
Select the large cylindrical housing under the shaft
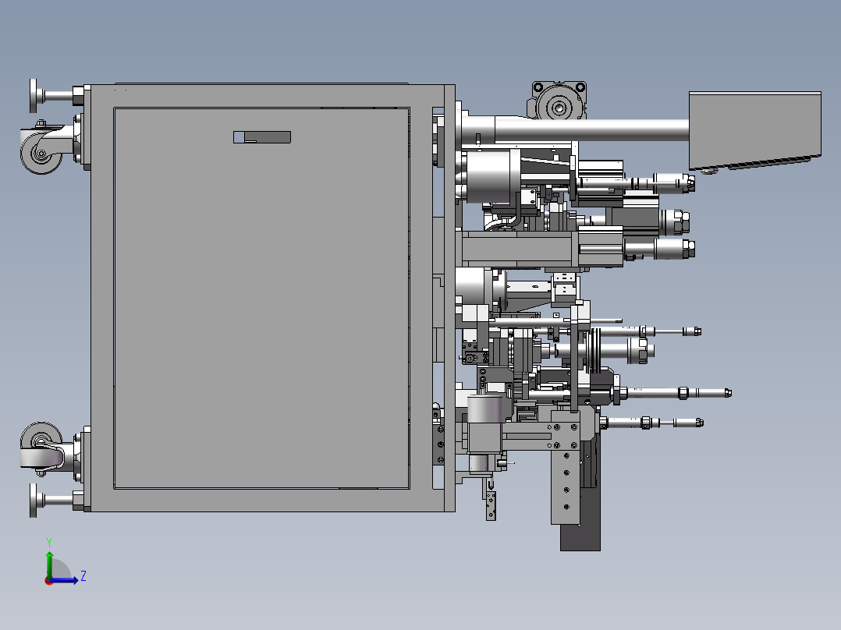[x=488, y=176]
